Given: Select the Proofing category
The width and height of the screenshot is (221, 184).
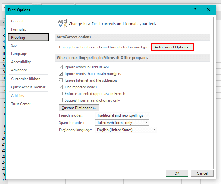Looking at the screenshot, I should click(28, 37).
